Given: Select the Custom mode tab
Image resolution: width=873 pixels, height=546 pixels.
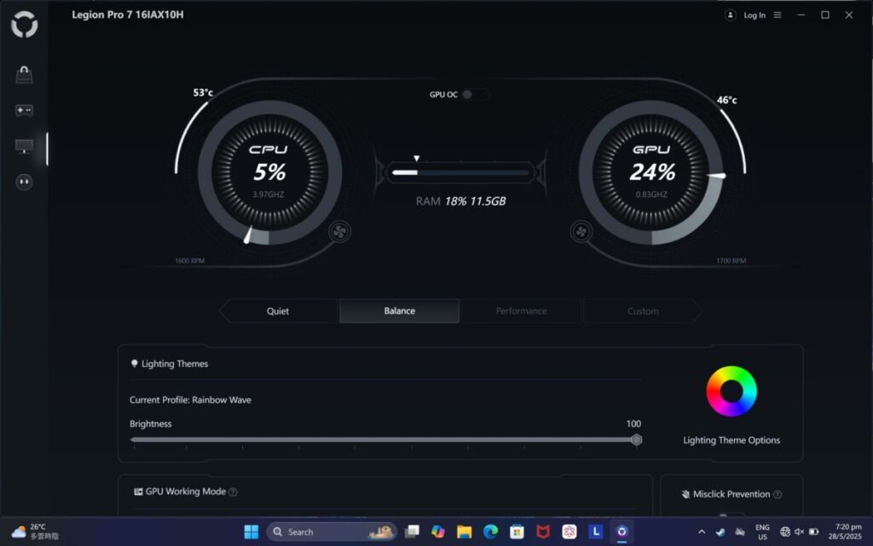Looking at the screenshot, I should pos(643,311).
